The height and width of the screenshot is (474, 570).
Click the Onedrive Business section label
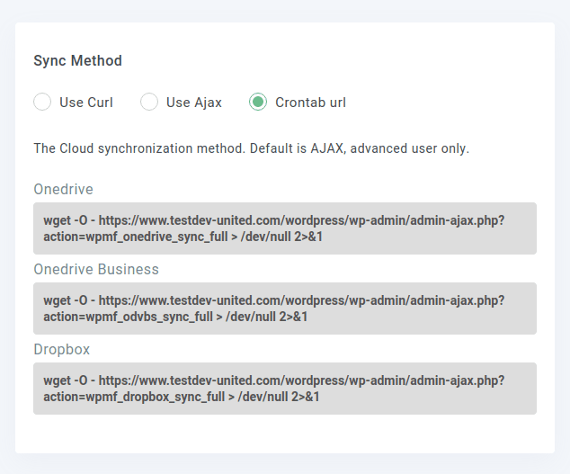[96, 269]
